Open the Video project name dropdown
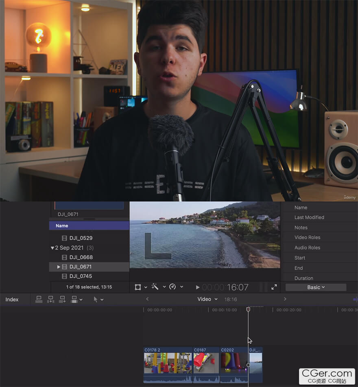 pyautogui.click(x=207, y=299)
